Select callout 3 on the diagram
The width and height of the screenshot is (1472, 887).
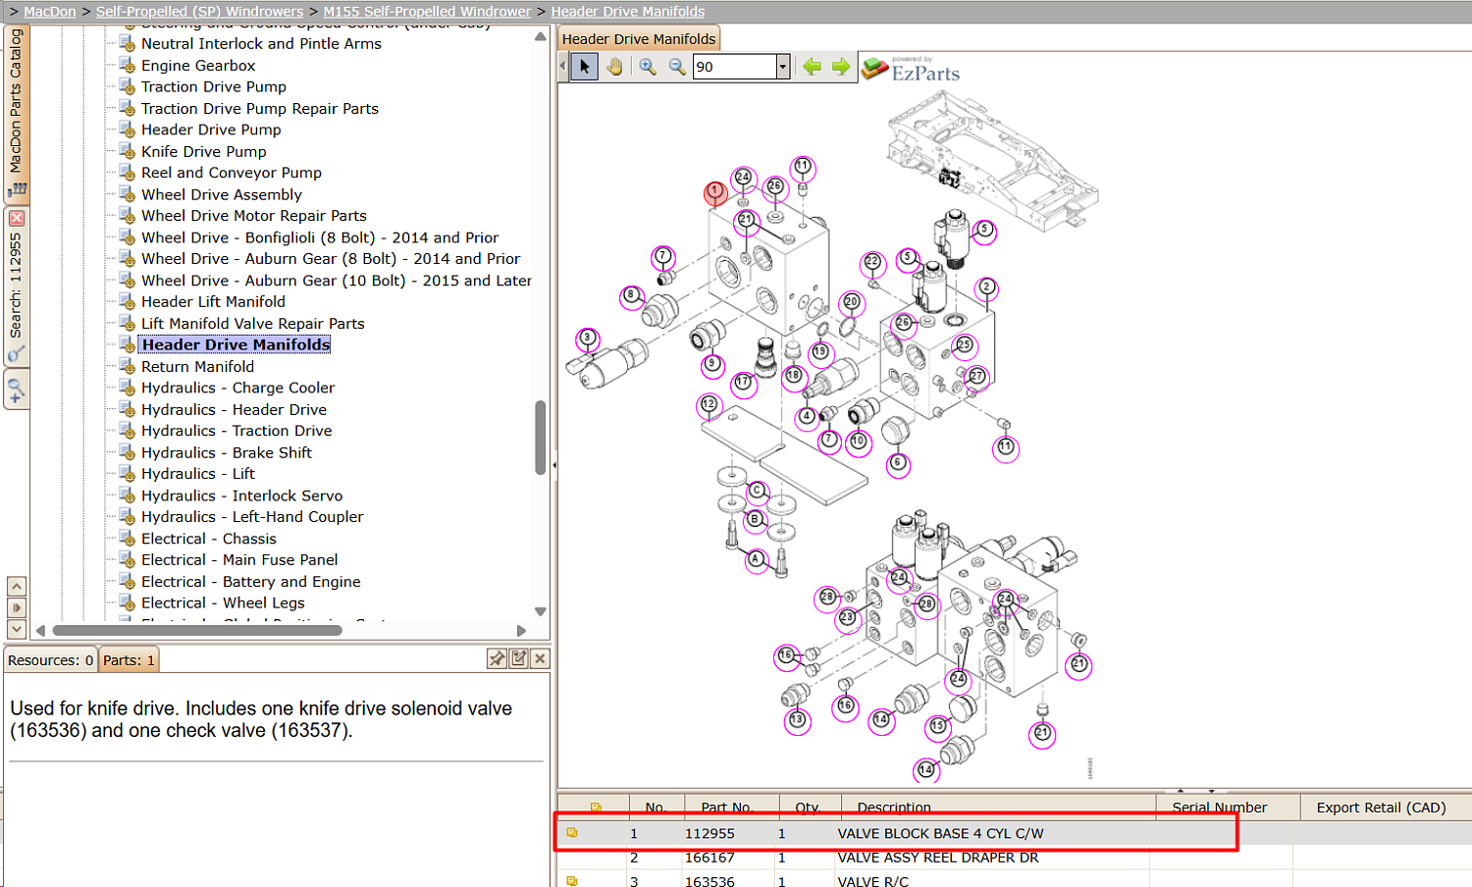[x=587, y=339]
